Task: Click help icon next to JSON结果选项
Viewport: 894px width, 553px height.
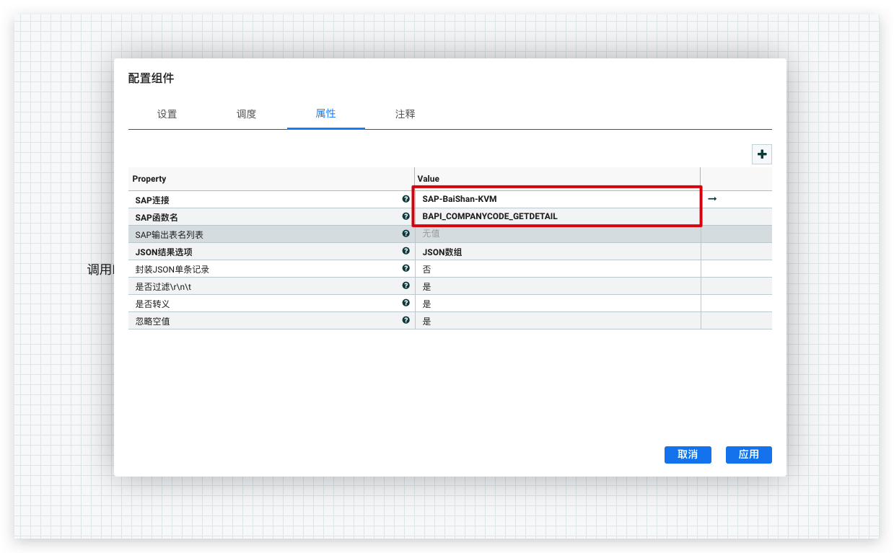Action: pos(406,251)
